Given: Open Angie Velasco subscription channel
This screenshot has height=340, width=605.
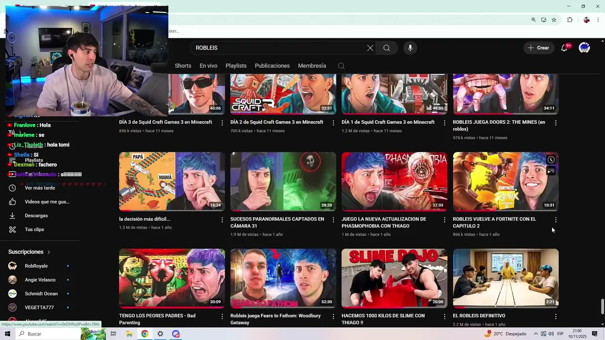Looking at the screenshot, I should coord(40,280).
